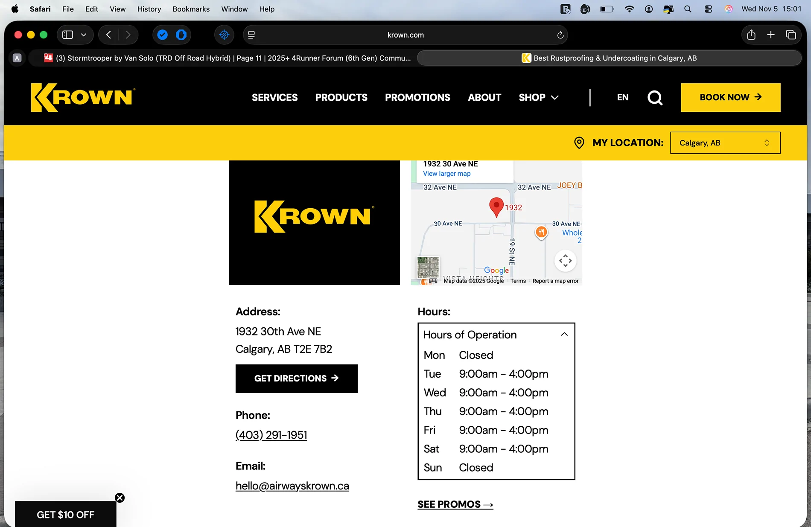Open the Safari share icon
Screen dimensions: 811x527
pos(751,35)
